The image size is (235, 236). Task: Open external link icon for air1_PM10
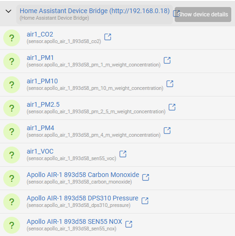[x=170, y=84]
